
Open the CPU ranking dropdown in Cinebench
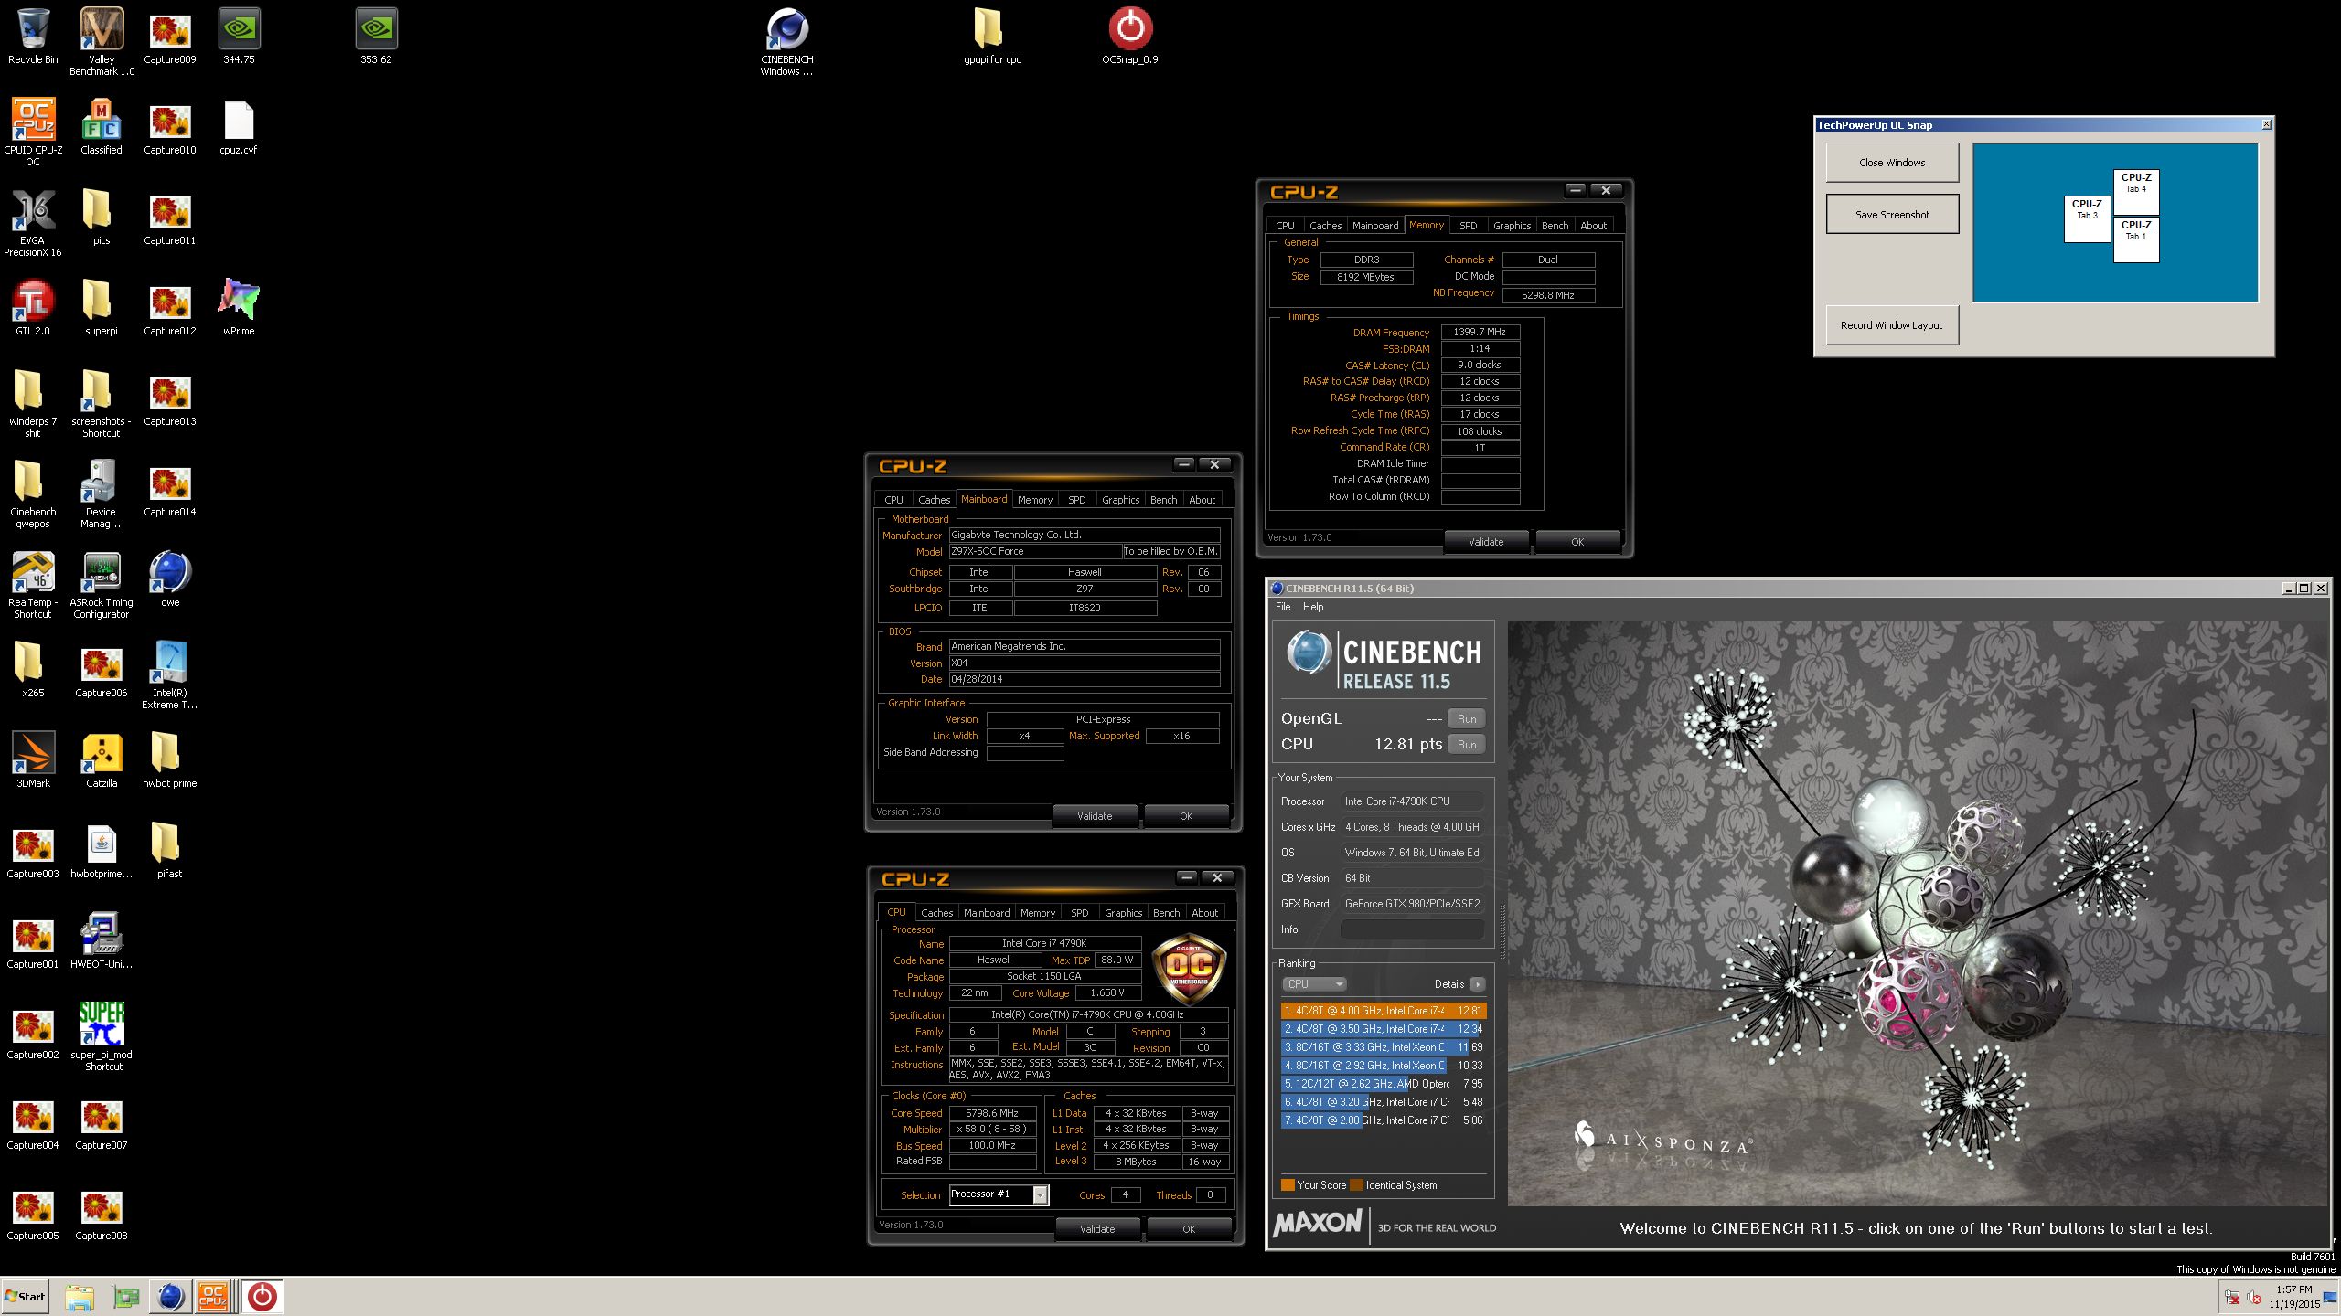click(x=1314, y=984)
